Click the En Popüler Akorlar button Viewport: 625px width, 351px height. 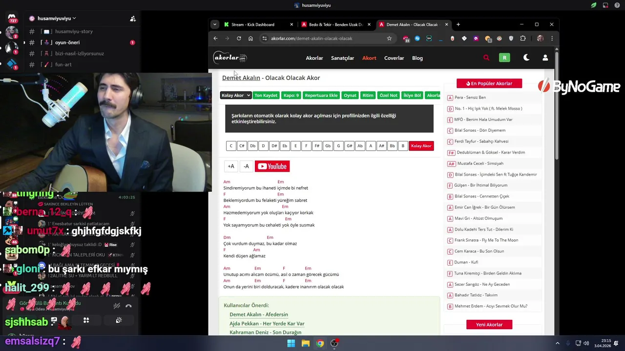click(x=489, y=83)
